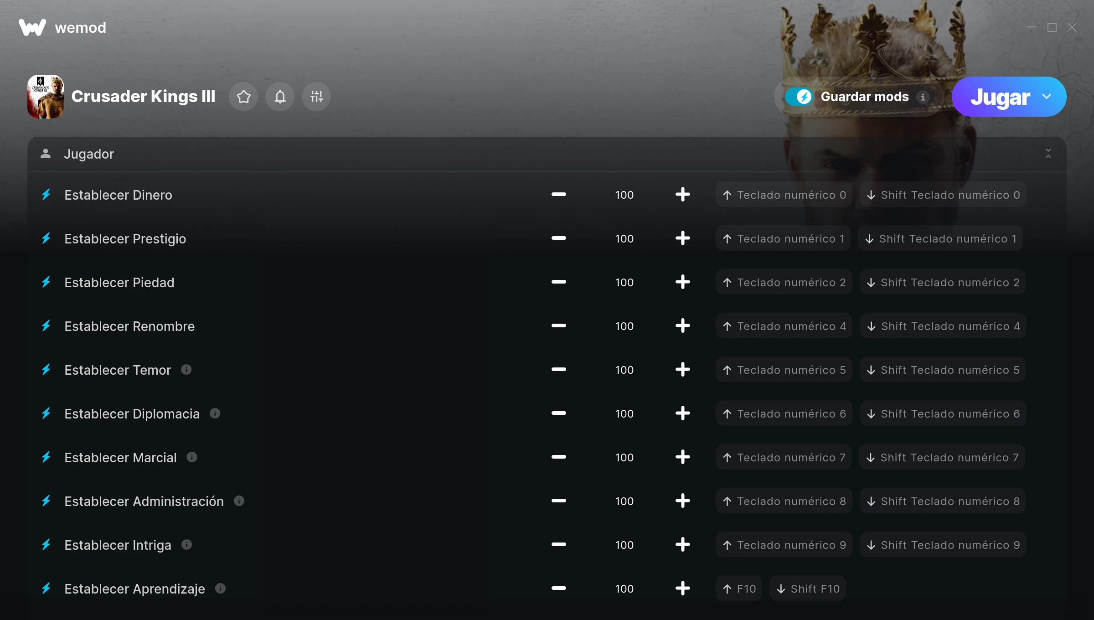Change the Teclado numérico 4 hotkey
The image size is (1094, 620).
(x=784, y=326)
